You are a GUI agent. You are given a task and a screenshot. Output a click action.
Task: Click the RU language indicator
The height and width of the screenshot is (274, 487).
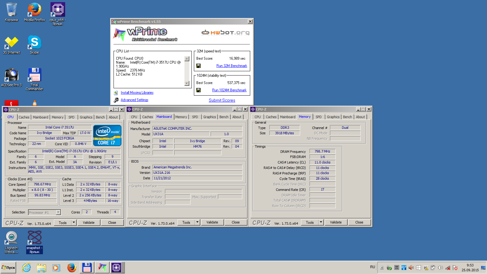[373, 267]
